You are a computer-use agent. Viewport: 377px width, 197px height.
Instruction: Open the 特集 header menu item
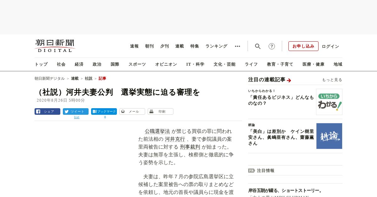pyautogui.click(x=195, y=46)
